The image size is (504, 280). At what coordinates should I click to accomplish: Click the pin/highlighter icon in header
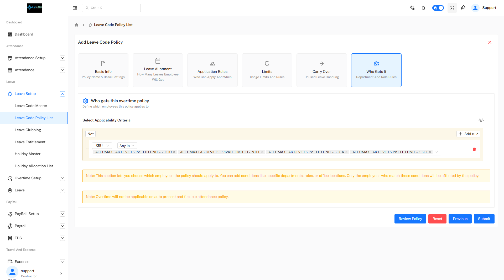tap(463, 8)
